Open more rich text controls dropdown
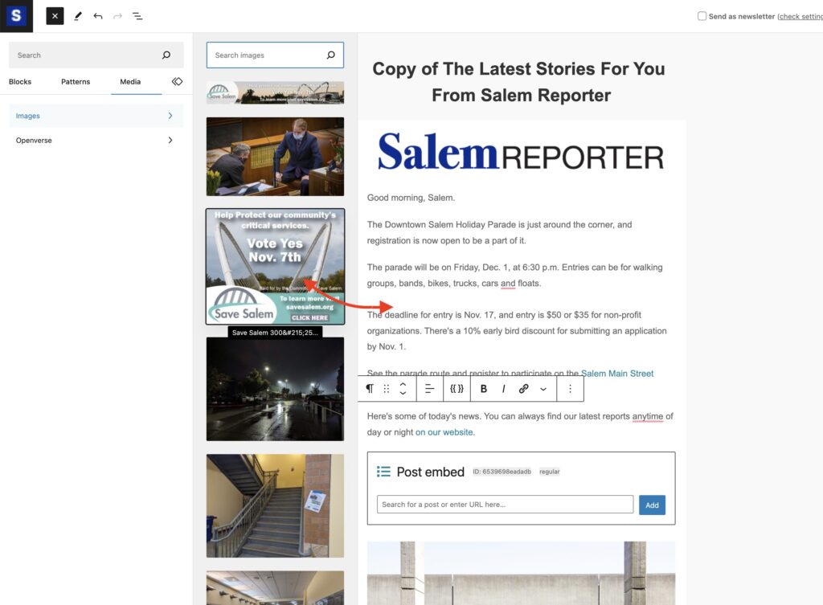The height and width of the screenshot is (605, 823). pyautogui.click(x=543, y=389)
